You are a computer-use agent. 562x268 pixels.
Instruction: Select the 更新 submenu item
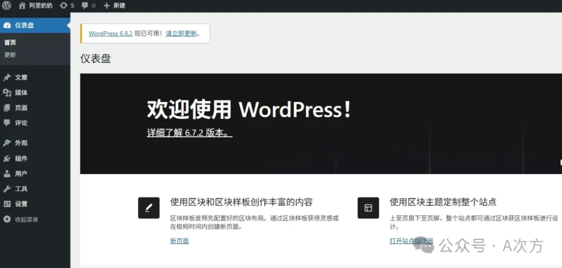tap(10, 55)
